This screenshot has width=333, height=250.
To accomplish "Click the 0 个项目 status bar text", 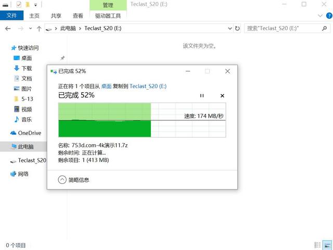I will pyautogui.click(x=16, y=245).
